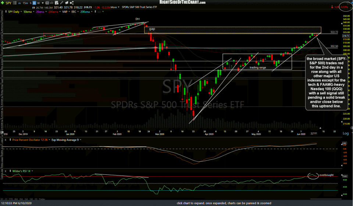This screenshot has height=206, width=353.
Task: Select the hourly (h) timeframe
Action: coord(31,3)
